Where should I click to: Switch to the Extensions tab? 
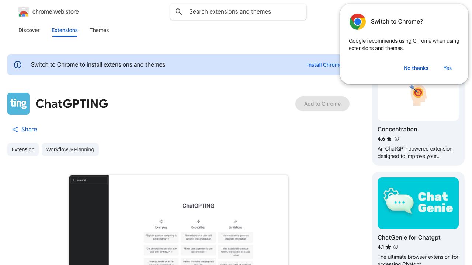[65, 30]
